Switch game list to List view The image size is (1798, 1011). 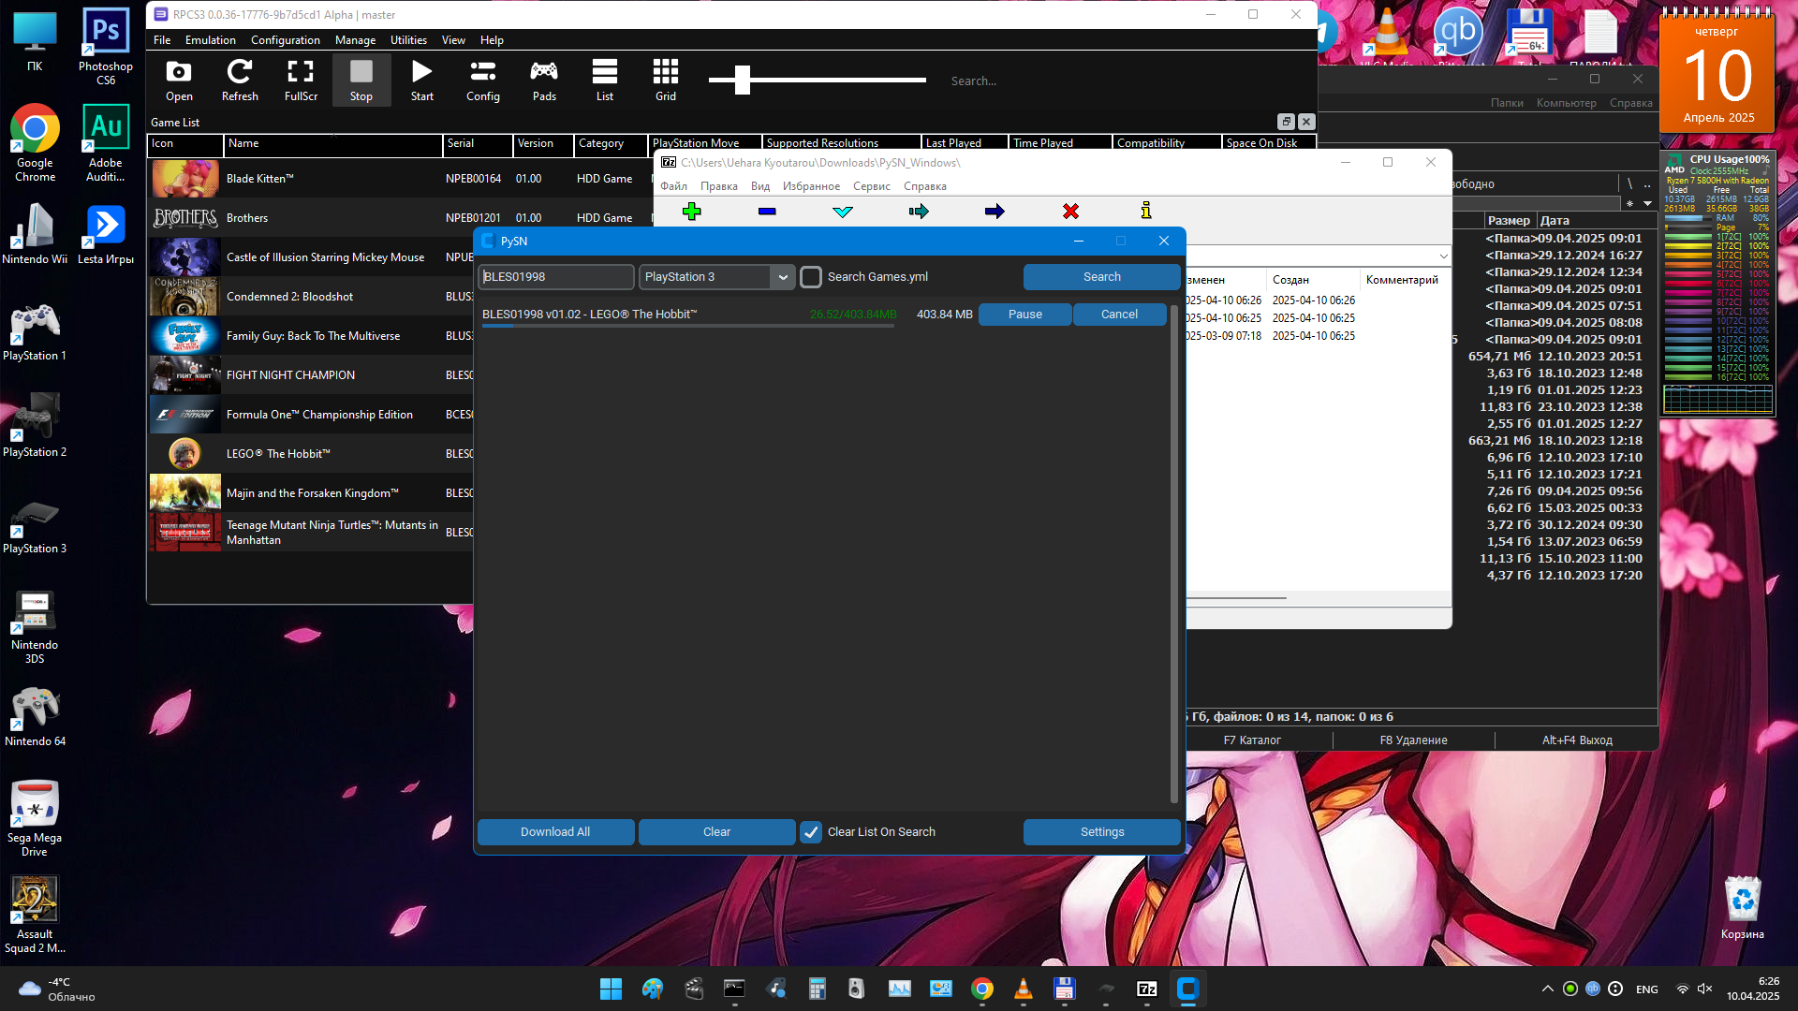tap(605, 81)
